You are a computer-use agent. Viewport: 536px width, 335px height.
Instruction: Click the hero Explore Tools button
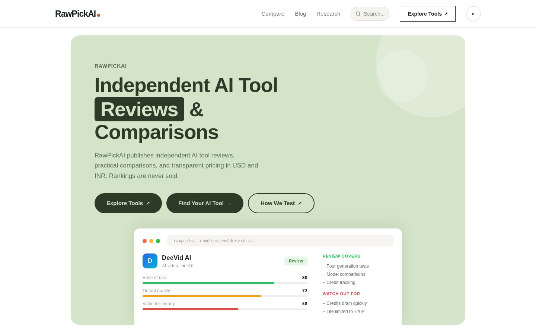pyautogui.click(x=128, y=203)
